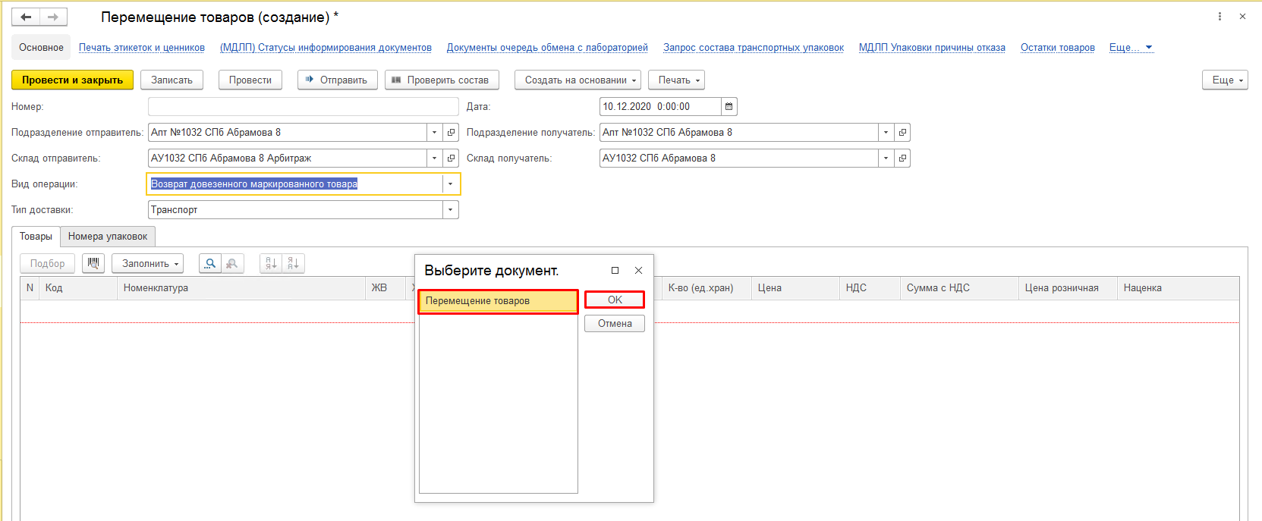Click the sort descending icon
Image resolution: width=1262 pixels, height=521 pixels.
[294, 263]
